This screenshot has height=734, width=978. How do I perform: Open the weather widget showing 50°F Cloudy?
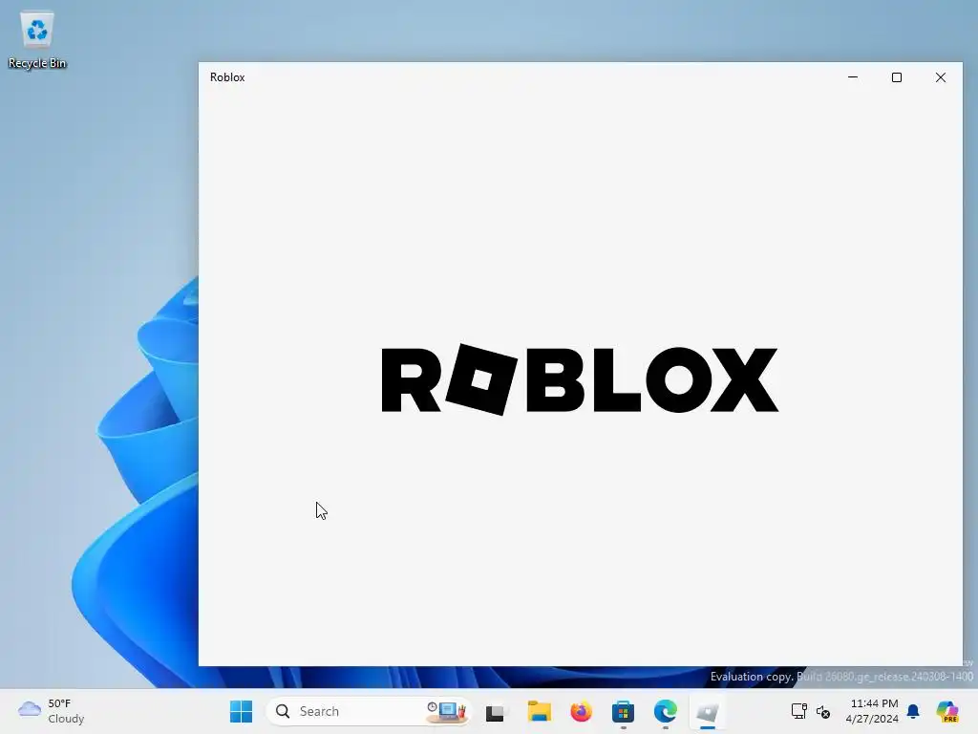52,711
